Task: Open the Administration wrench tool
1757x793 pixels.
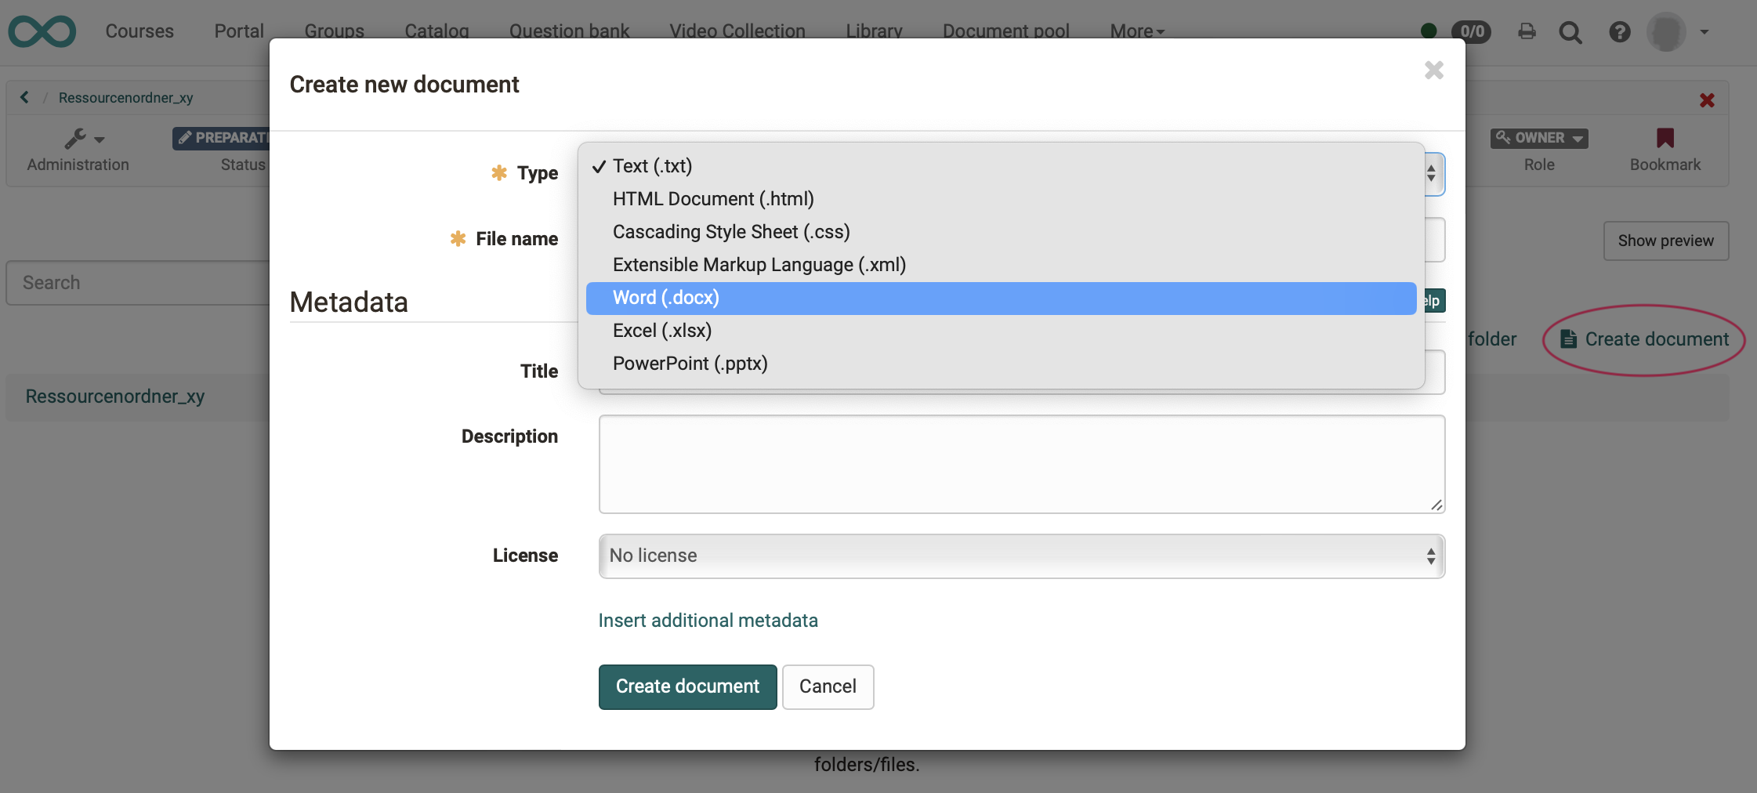Action: tap(77, 139)
